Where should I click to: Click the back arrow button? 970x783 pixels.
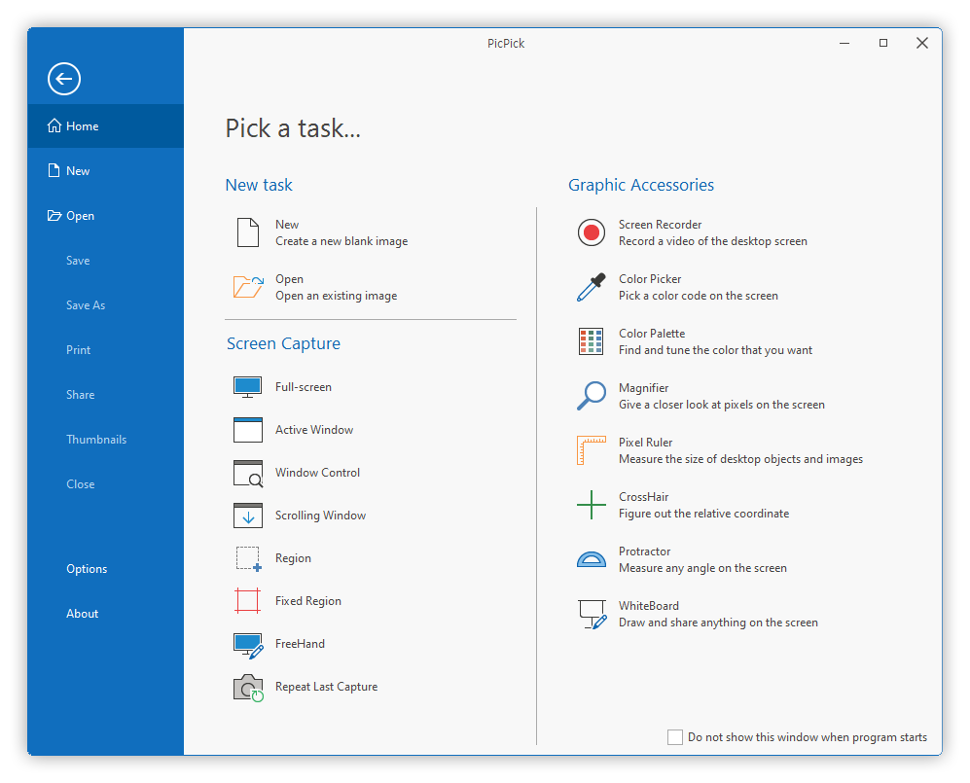pos(63,79)
